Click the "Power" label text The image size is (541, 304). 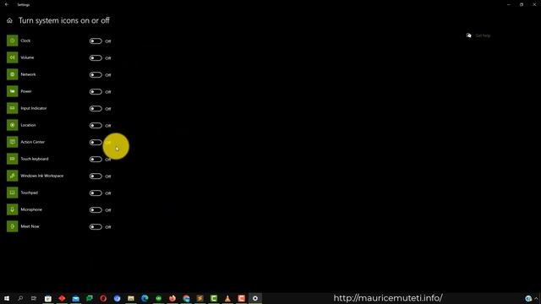26,91
